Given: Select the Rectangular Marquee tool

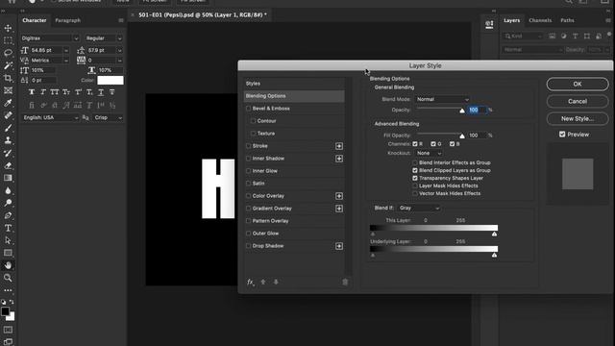Looking at the screenshot, I should 8,40.
